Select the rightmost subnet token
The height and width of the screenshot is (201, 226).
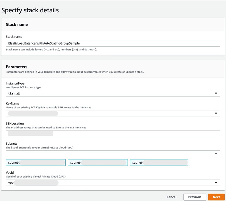coord(159,162)
